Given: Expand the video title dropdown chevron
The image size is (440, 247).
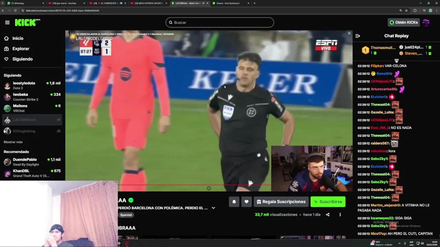Looking at the screenshot, I should [213, 208].
